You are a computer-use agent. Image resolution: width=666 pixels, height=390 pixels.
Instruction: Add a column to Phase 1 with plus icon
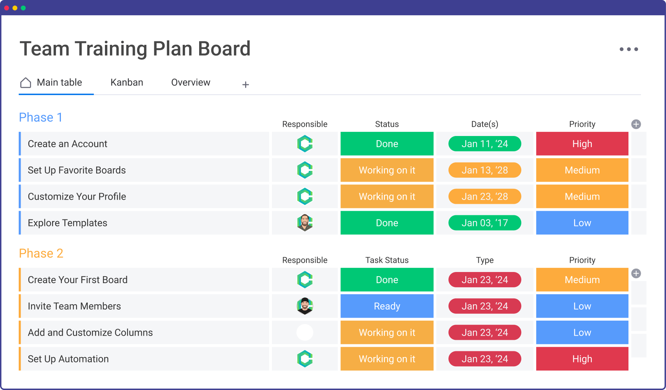[636, 124]
